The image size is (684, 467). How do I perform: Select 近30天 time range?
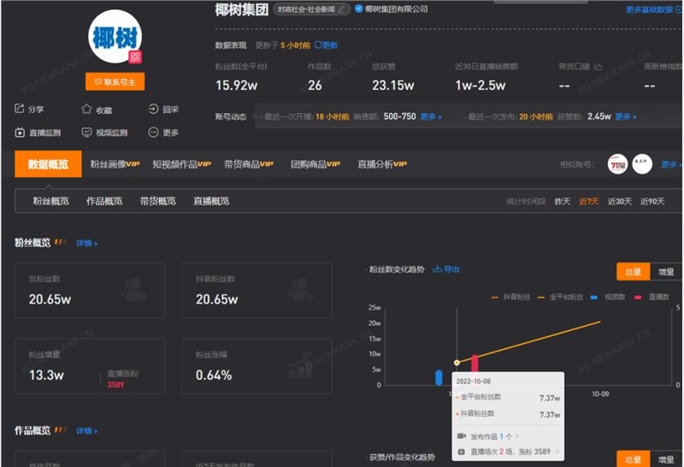point(620,201)
